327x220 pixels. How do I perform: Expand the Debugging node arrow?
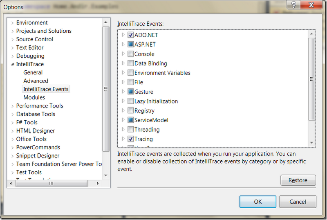click(13, 56)
